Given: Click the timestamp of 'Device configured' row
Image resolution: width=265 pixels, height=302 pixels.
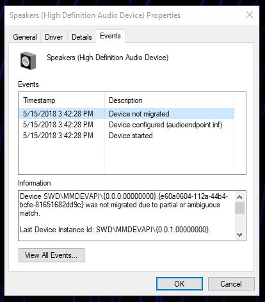Looking at the screenshot, I should [x=58, y=125].
